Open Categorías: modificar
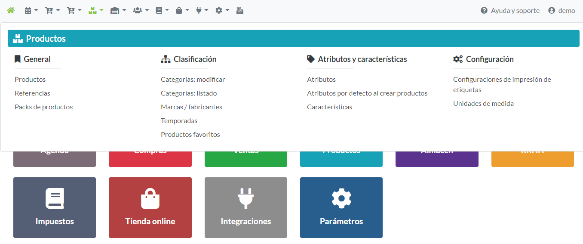Screen dimensions: 583x244 [193, 80]
